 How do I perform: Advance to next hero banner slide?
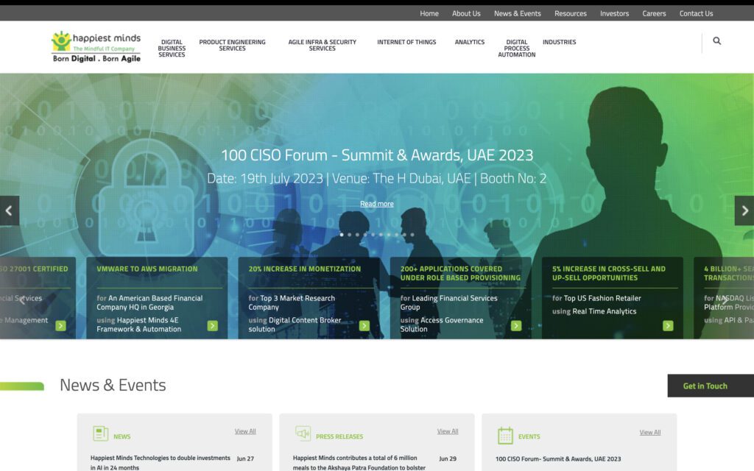tap(744, 210)
